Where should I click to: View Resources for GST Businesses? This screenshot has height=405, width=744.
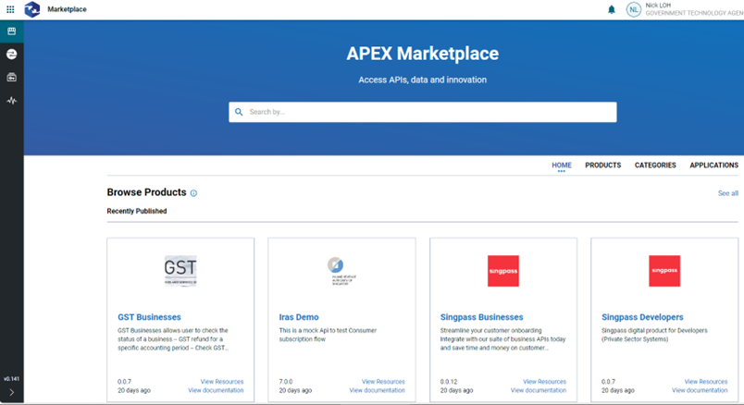click(221, 382)
